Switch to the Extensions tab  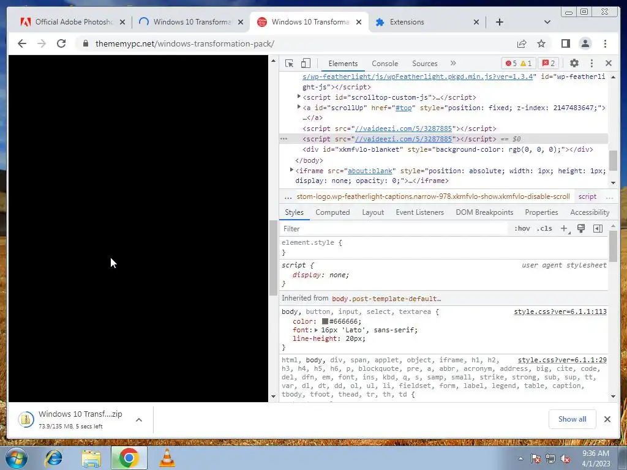pos(426,22)
